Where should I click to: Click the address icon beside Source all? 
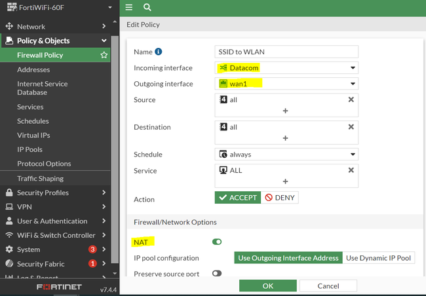(x=223, y=100)
